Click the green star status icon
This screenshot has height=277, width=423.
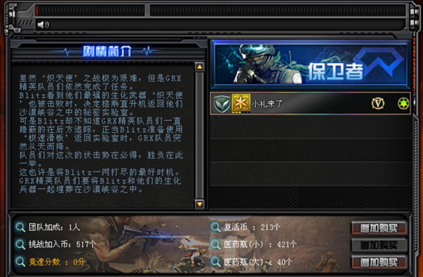403,103
